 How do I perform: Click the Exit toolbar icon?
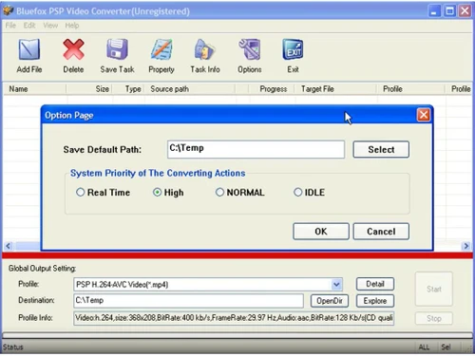pos(293,49)
